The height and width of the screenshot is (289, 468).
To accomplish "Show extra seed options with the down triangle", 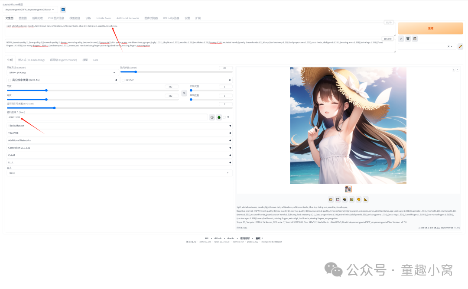I will click(228, 117).
